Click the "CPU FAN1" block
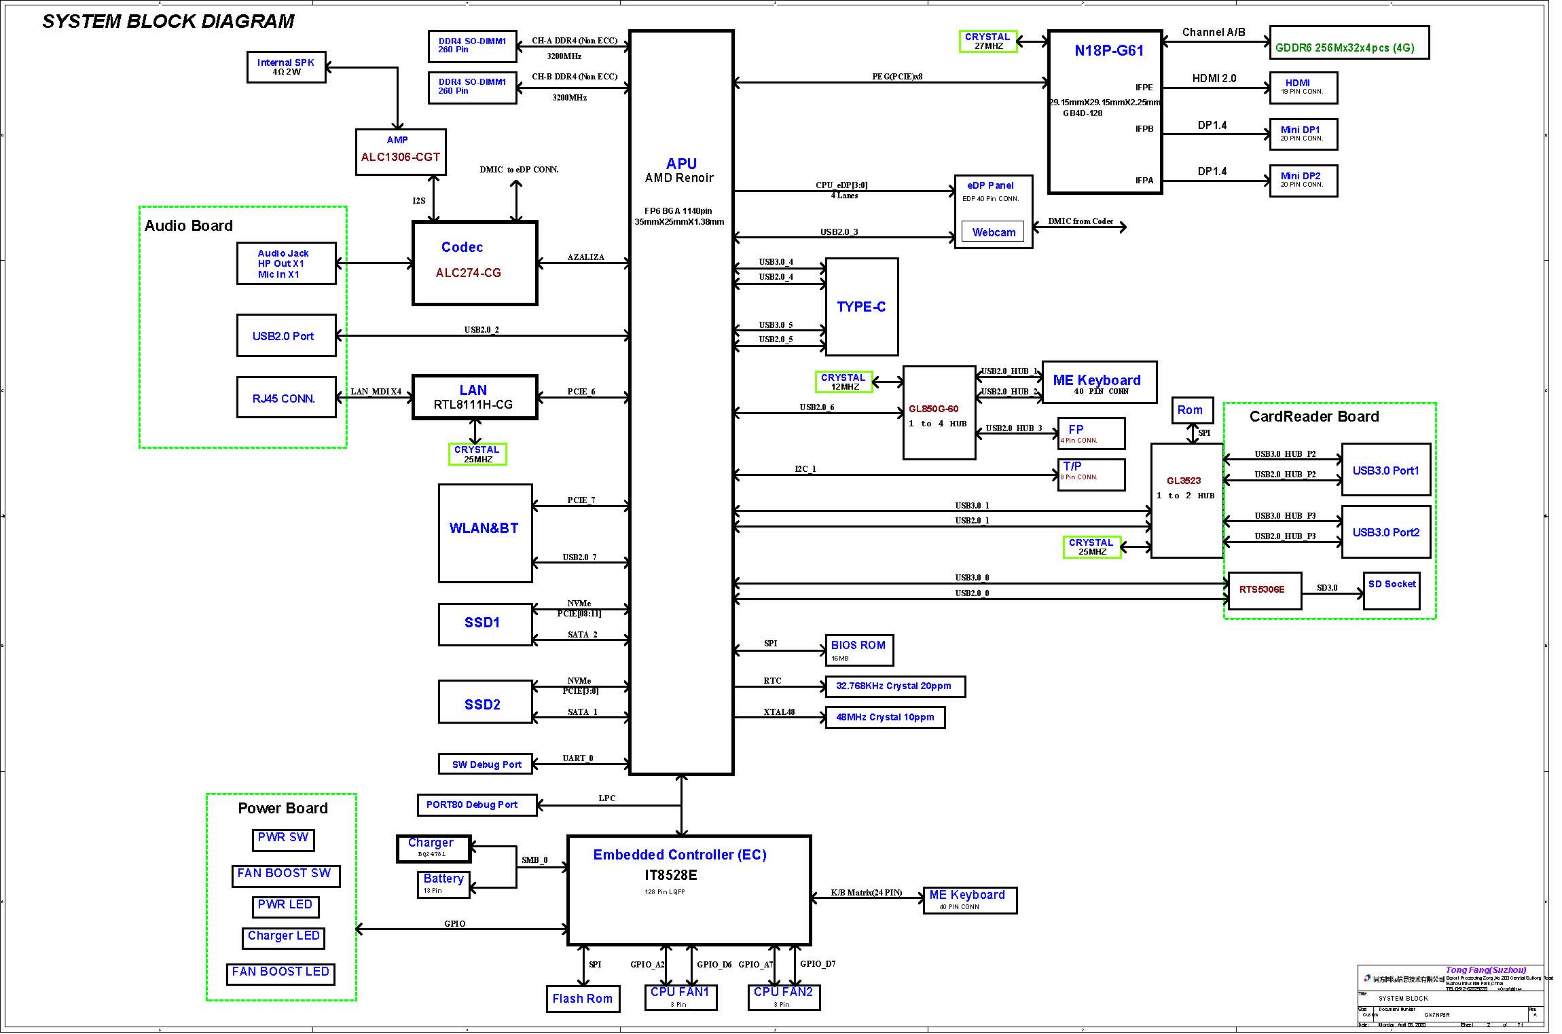This screenshot has height=1034, width=1562. coord(680,997)
